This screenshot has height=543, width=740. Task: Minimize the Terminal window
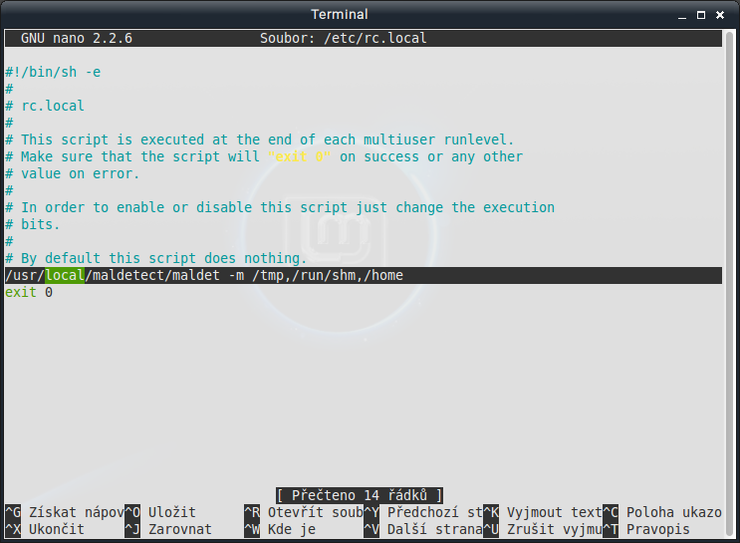click(x=681, y=16)
